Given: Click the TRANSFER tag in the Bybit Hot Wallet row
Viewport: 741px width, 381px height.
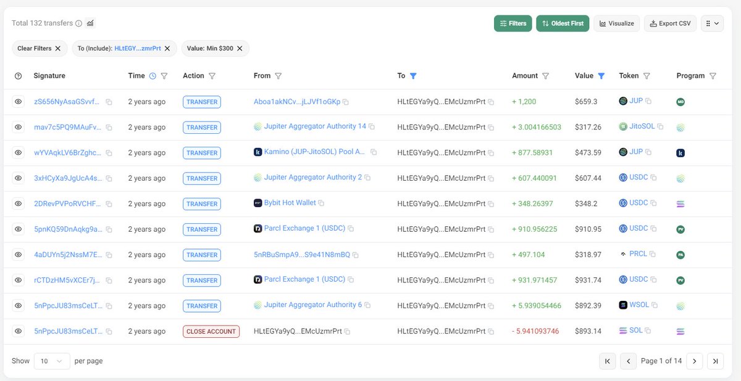Looking at the screenshot, I should (x=202, y=204).
